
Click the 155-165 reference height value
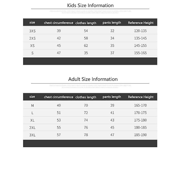tap(141, 53)
